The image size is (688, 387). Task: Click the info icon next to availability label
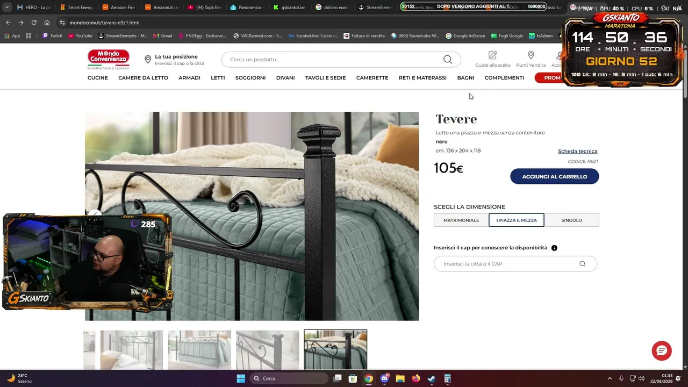(554, 248)
